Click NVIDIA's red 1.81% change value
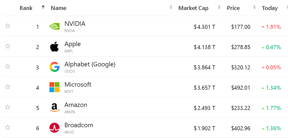 point(273,27)
